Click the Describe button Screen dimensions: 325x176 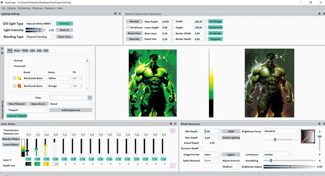[134, 39]
